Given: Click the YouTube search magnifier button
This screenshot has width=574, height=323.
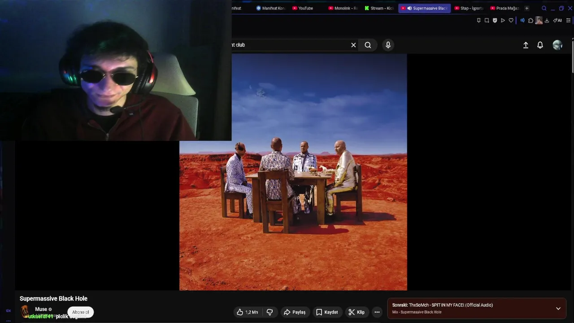Looking at the screenshot, I should [368, 45].
